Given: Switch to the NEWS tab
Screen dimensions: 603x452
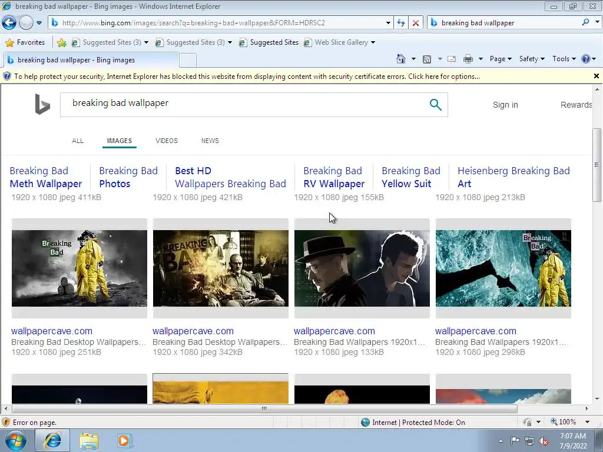Looking at the screenshot, I should [210, 141].
